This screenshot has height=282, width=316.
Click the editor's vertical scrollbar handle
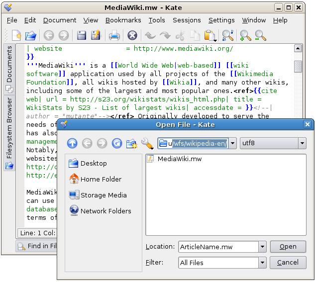[x=298, y=67]
